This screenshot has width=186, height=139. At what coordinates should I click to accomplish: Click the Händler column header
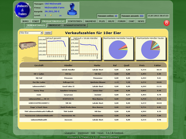(68, 65)
